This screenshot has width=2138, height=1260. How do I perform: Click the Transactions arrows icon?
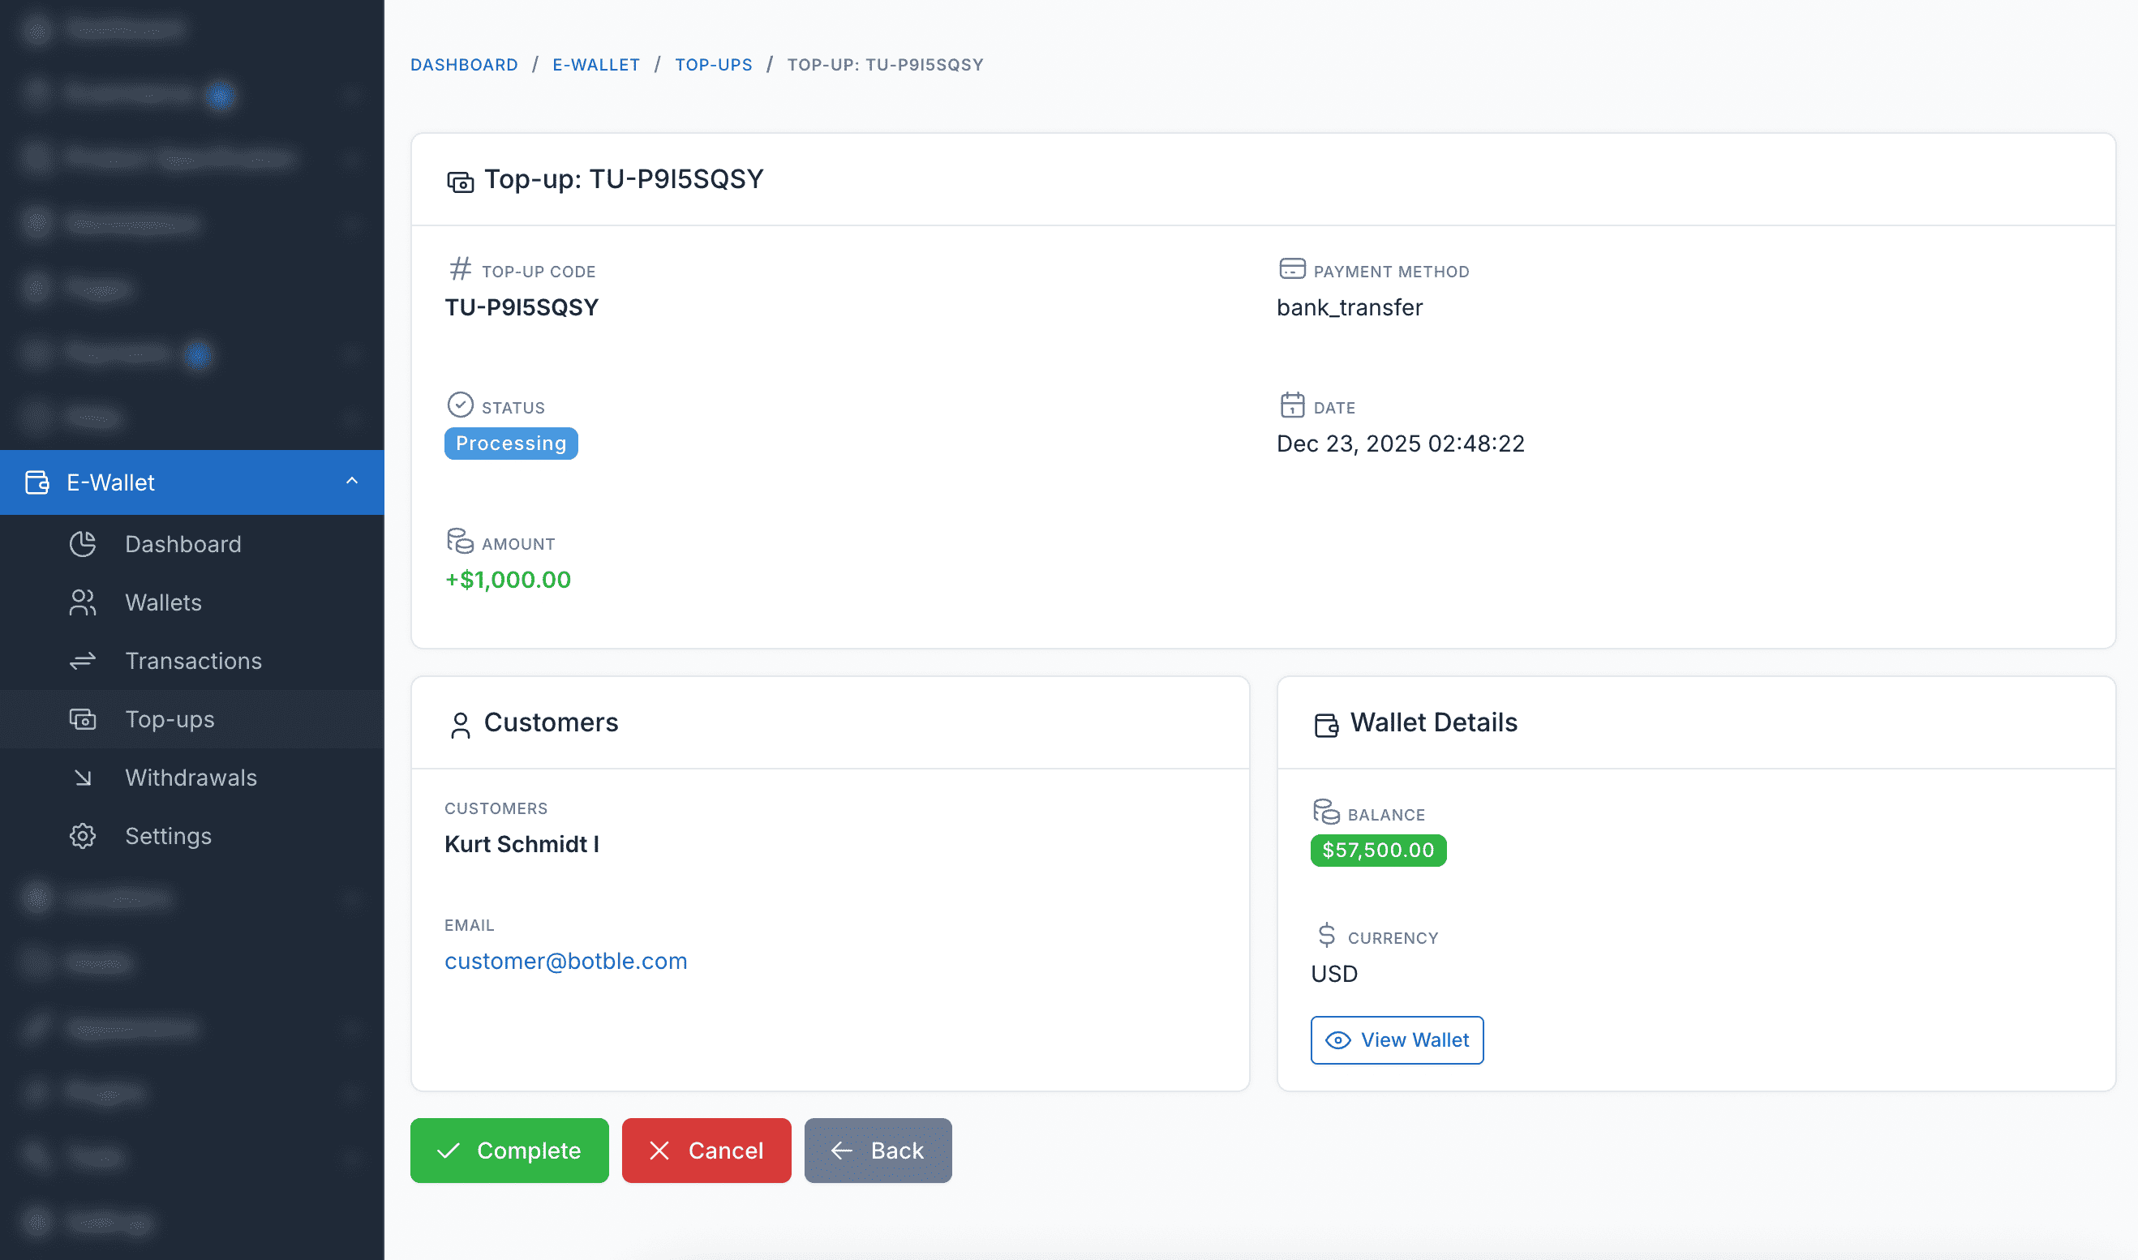pos(83,661)
